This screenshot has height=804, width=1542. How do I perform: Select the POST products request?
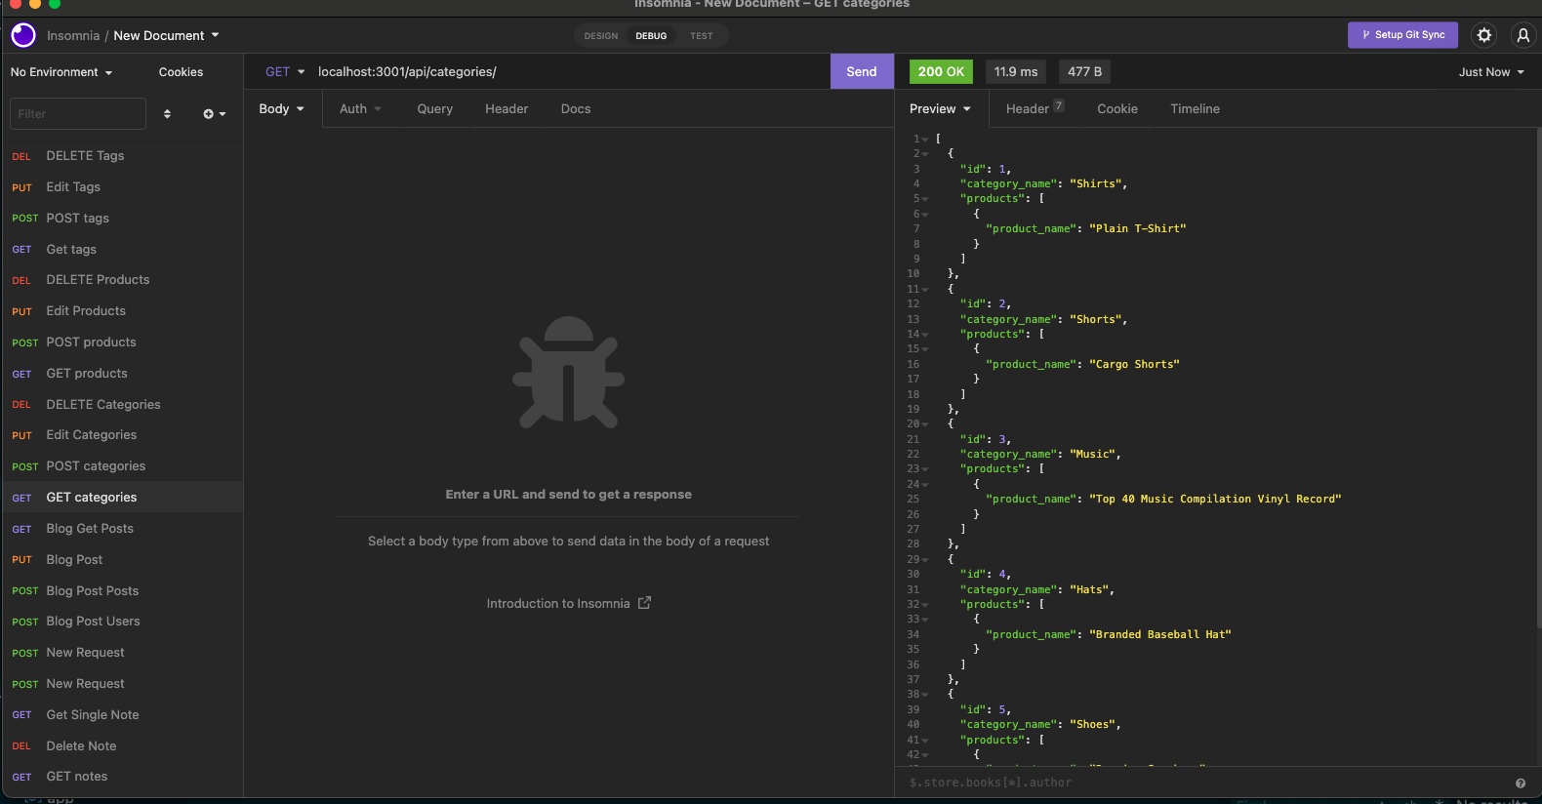coord(122,342)
